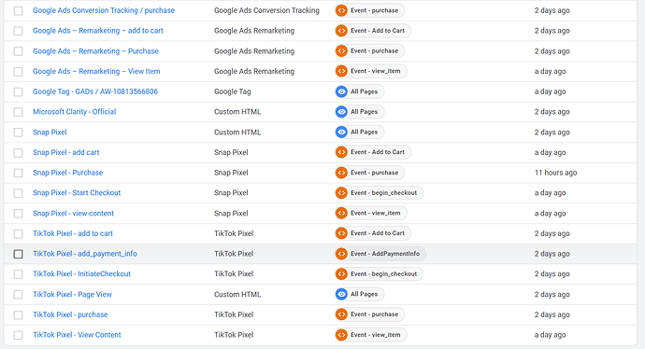The image size is (645, 349).
Task: Tick the TikTok Pixel - Page View checkbox
Action: pyautogui.click(x=18, y=294)
